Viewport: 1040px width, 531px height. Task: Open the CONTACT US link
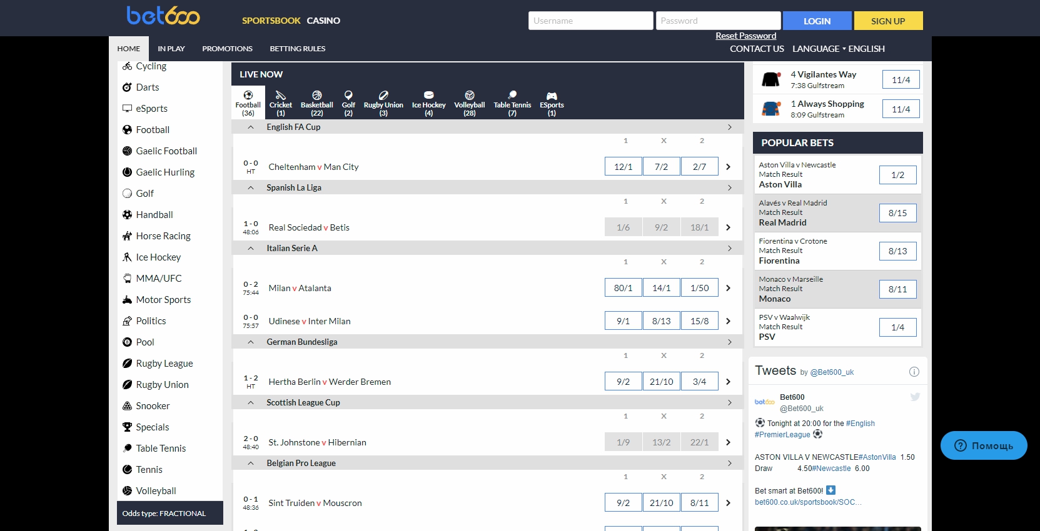click(x=757, y=49)
